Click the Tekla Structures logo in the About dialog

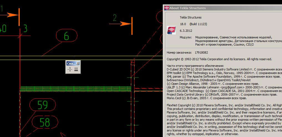[171, 30]
